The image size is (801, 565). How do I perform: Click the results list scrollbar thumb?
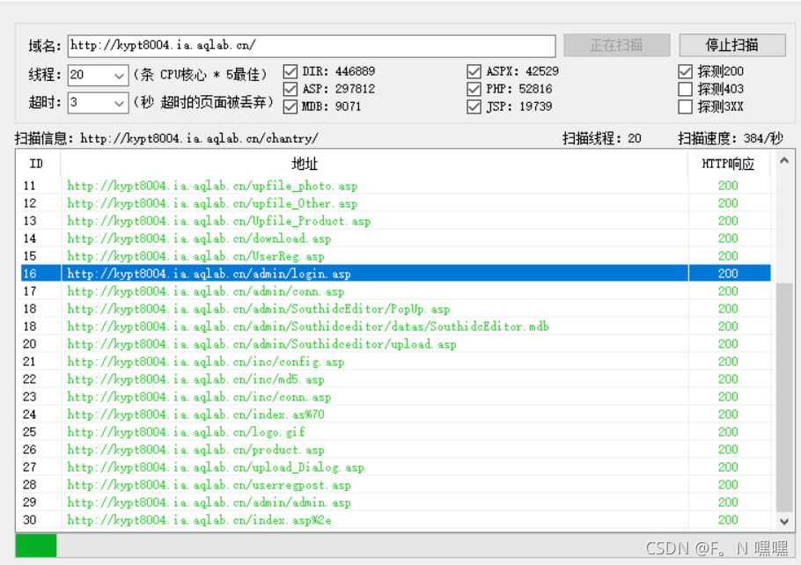784,398
